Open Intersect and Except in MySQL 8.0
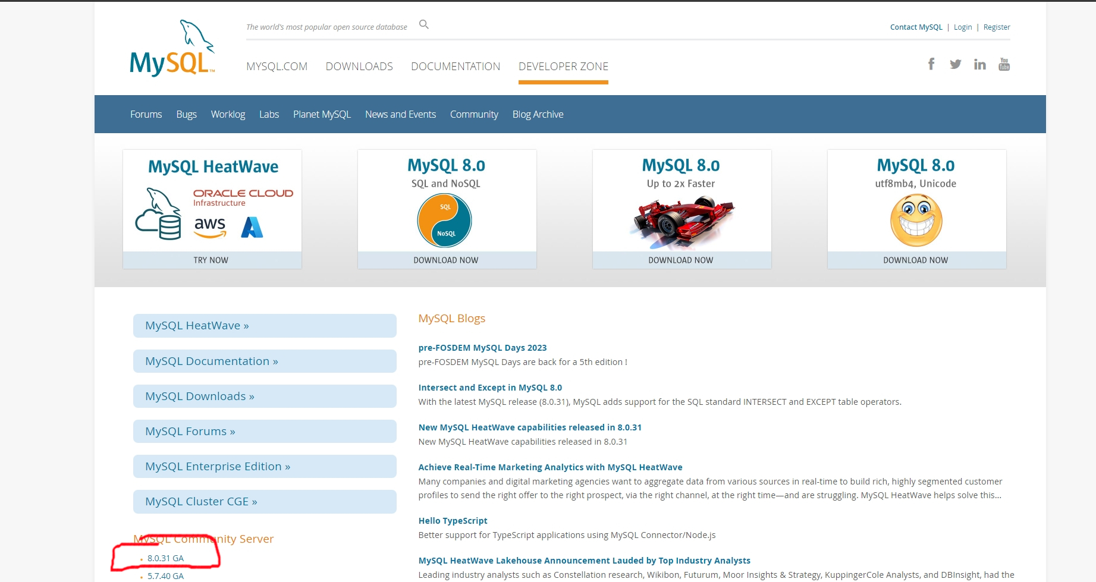 [490, 388]
